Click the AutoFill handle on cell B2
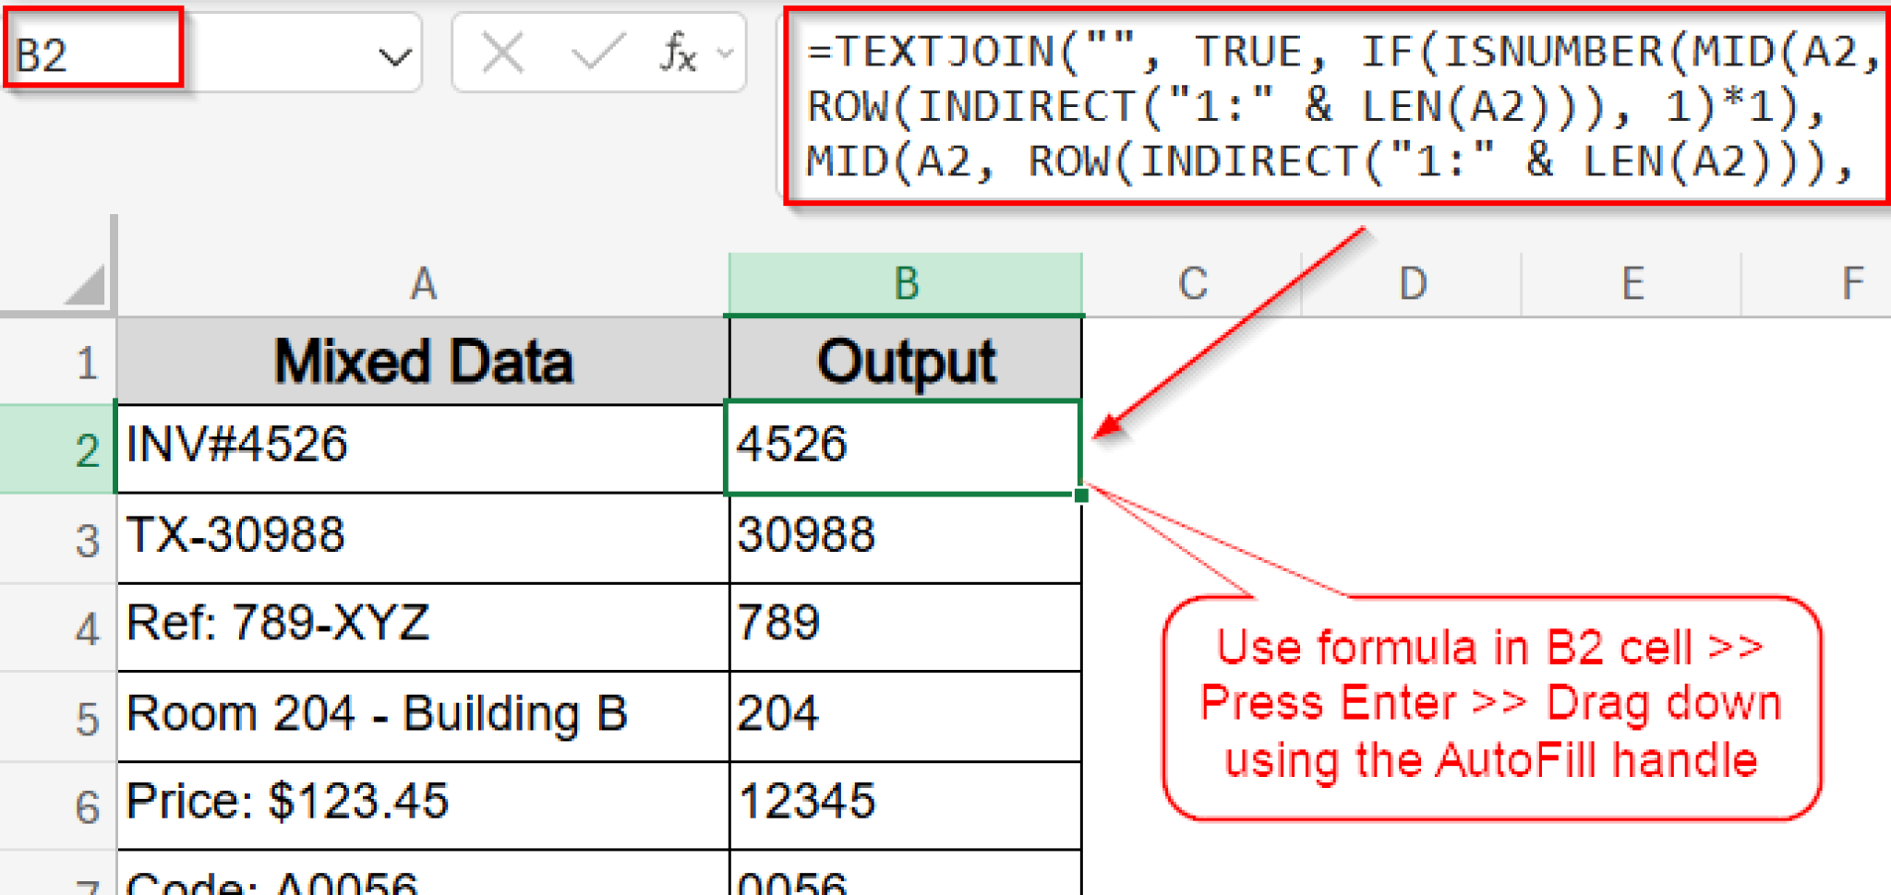This screenshot has height=895, width=1891. (x=1082, y=495)
